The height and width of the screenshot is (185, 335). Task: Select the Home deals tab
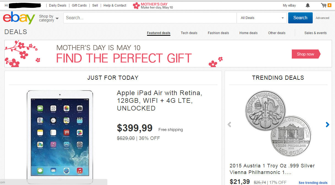tap(249, 33)
